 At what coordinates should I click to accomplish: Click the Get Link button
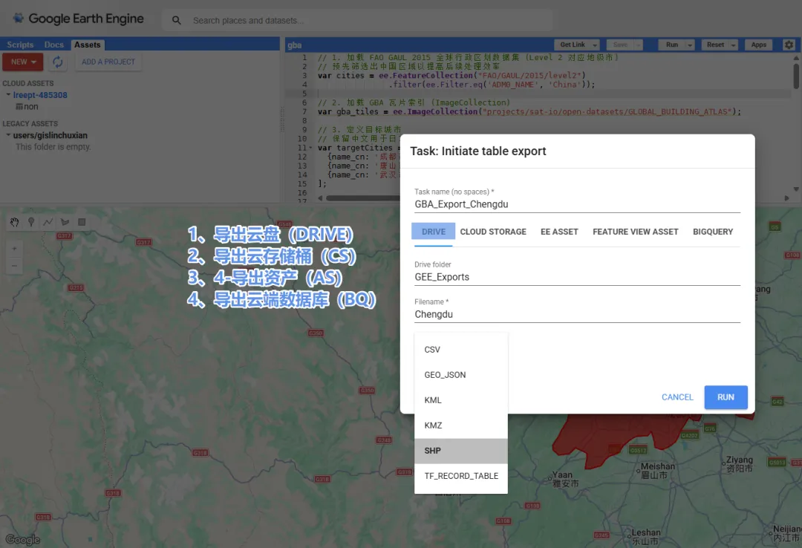(573, 45)
